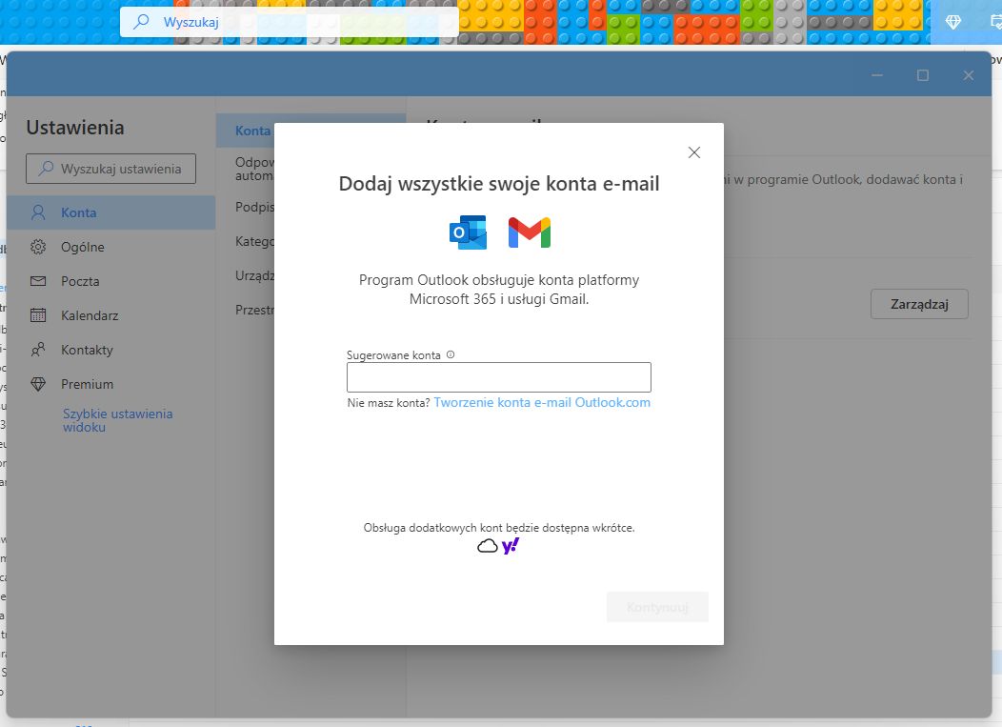Click the Poczta envelope icon

(38, 281)
